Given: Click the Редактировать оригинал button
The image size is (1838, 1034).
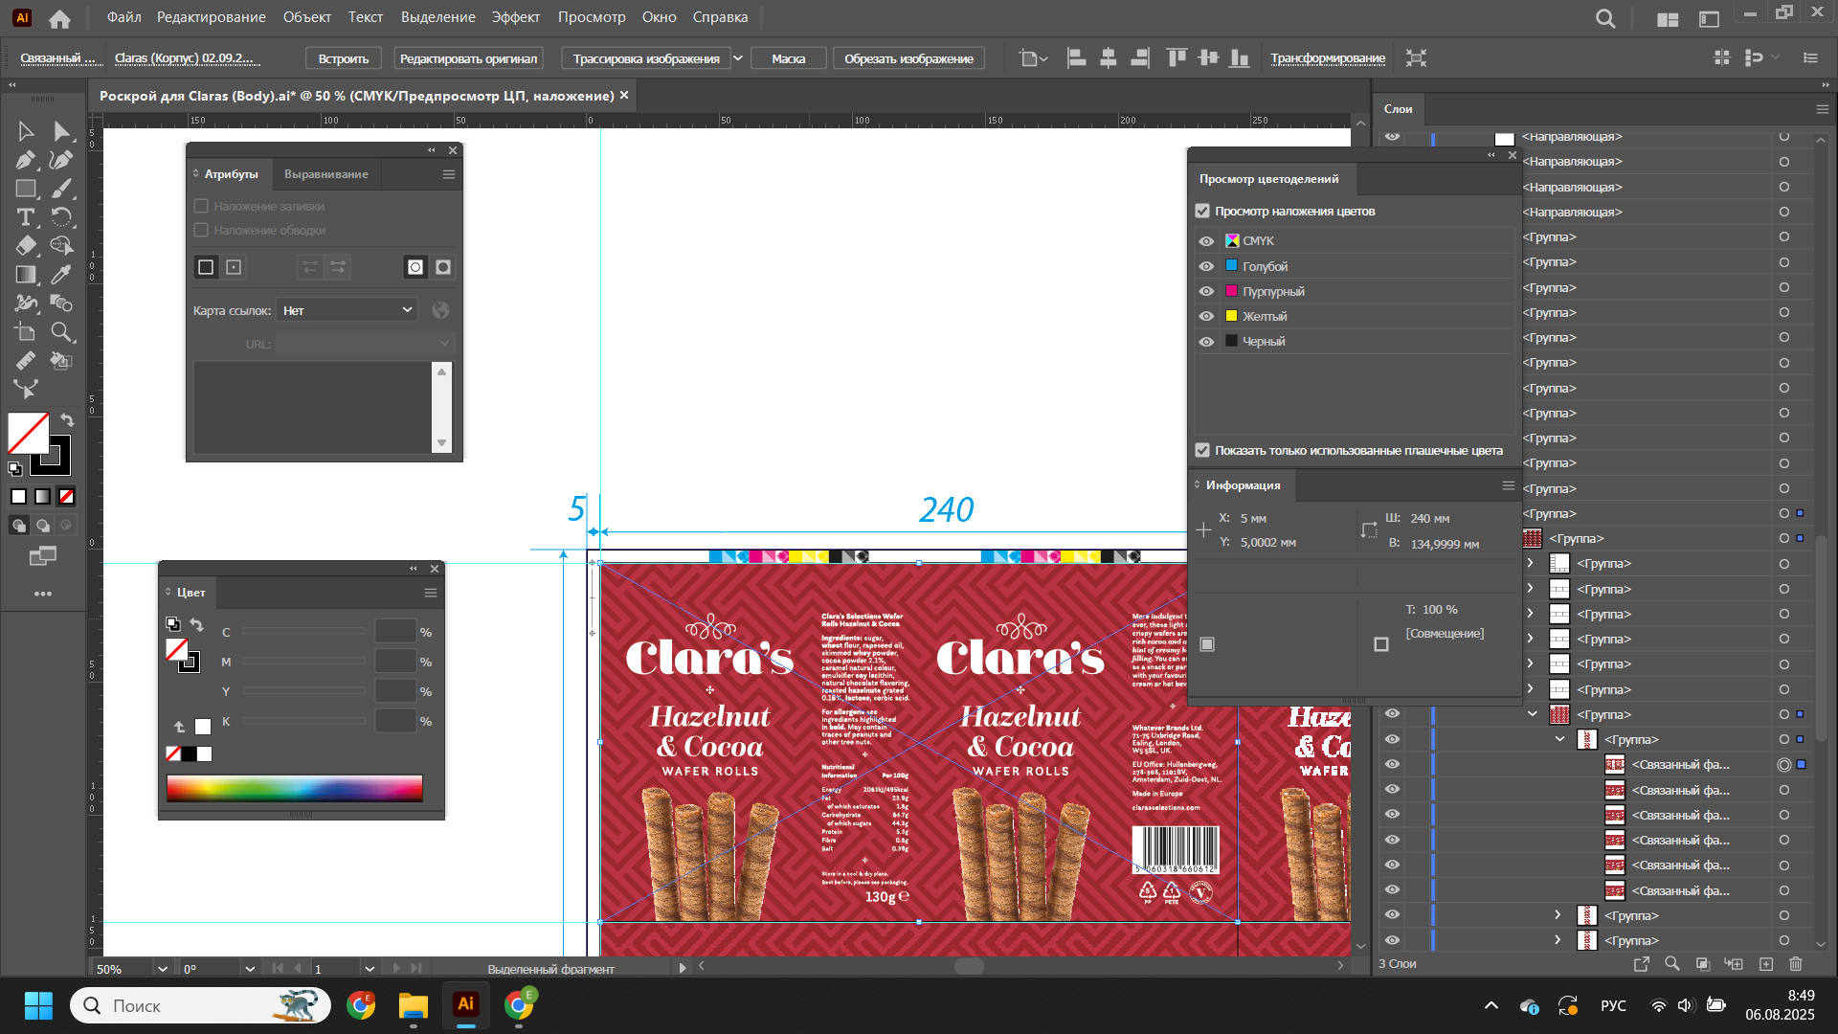Looking at the screenshot, I should tap(468, 58).
